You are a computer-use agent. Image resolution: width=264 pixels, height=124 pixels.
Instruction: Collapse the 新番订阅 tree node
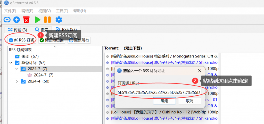pos(11,63)
